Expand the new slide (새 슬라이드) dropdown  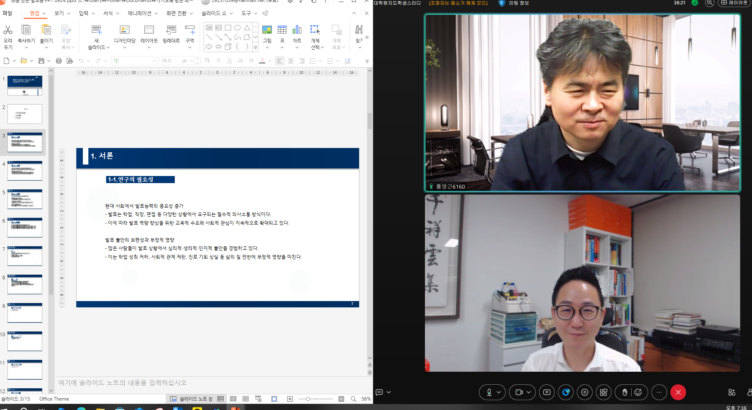click(108, 47)
